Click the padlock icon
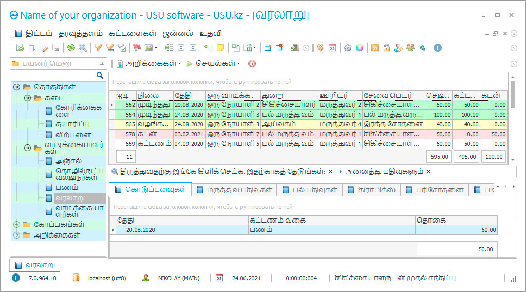This screenshot has width=526, height=292. click(x=387, y=48)
